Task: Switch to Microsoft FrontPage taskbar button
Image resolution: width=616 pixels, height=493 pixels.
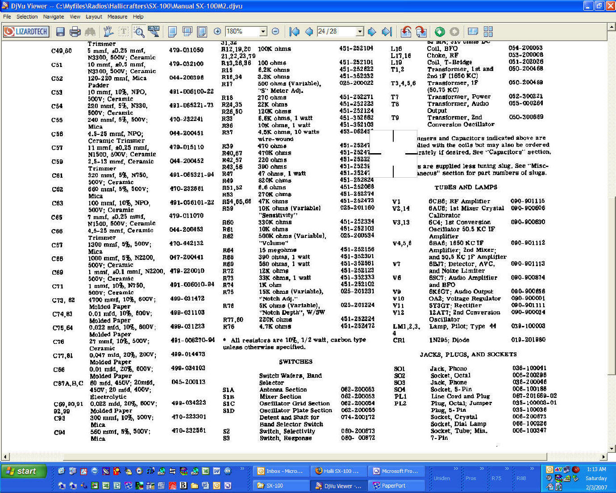Action: pyautogui.click(x=396, y=471)
